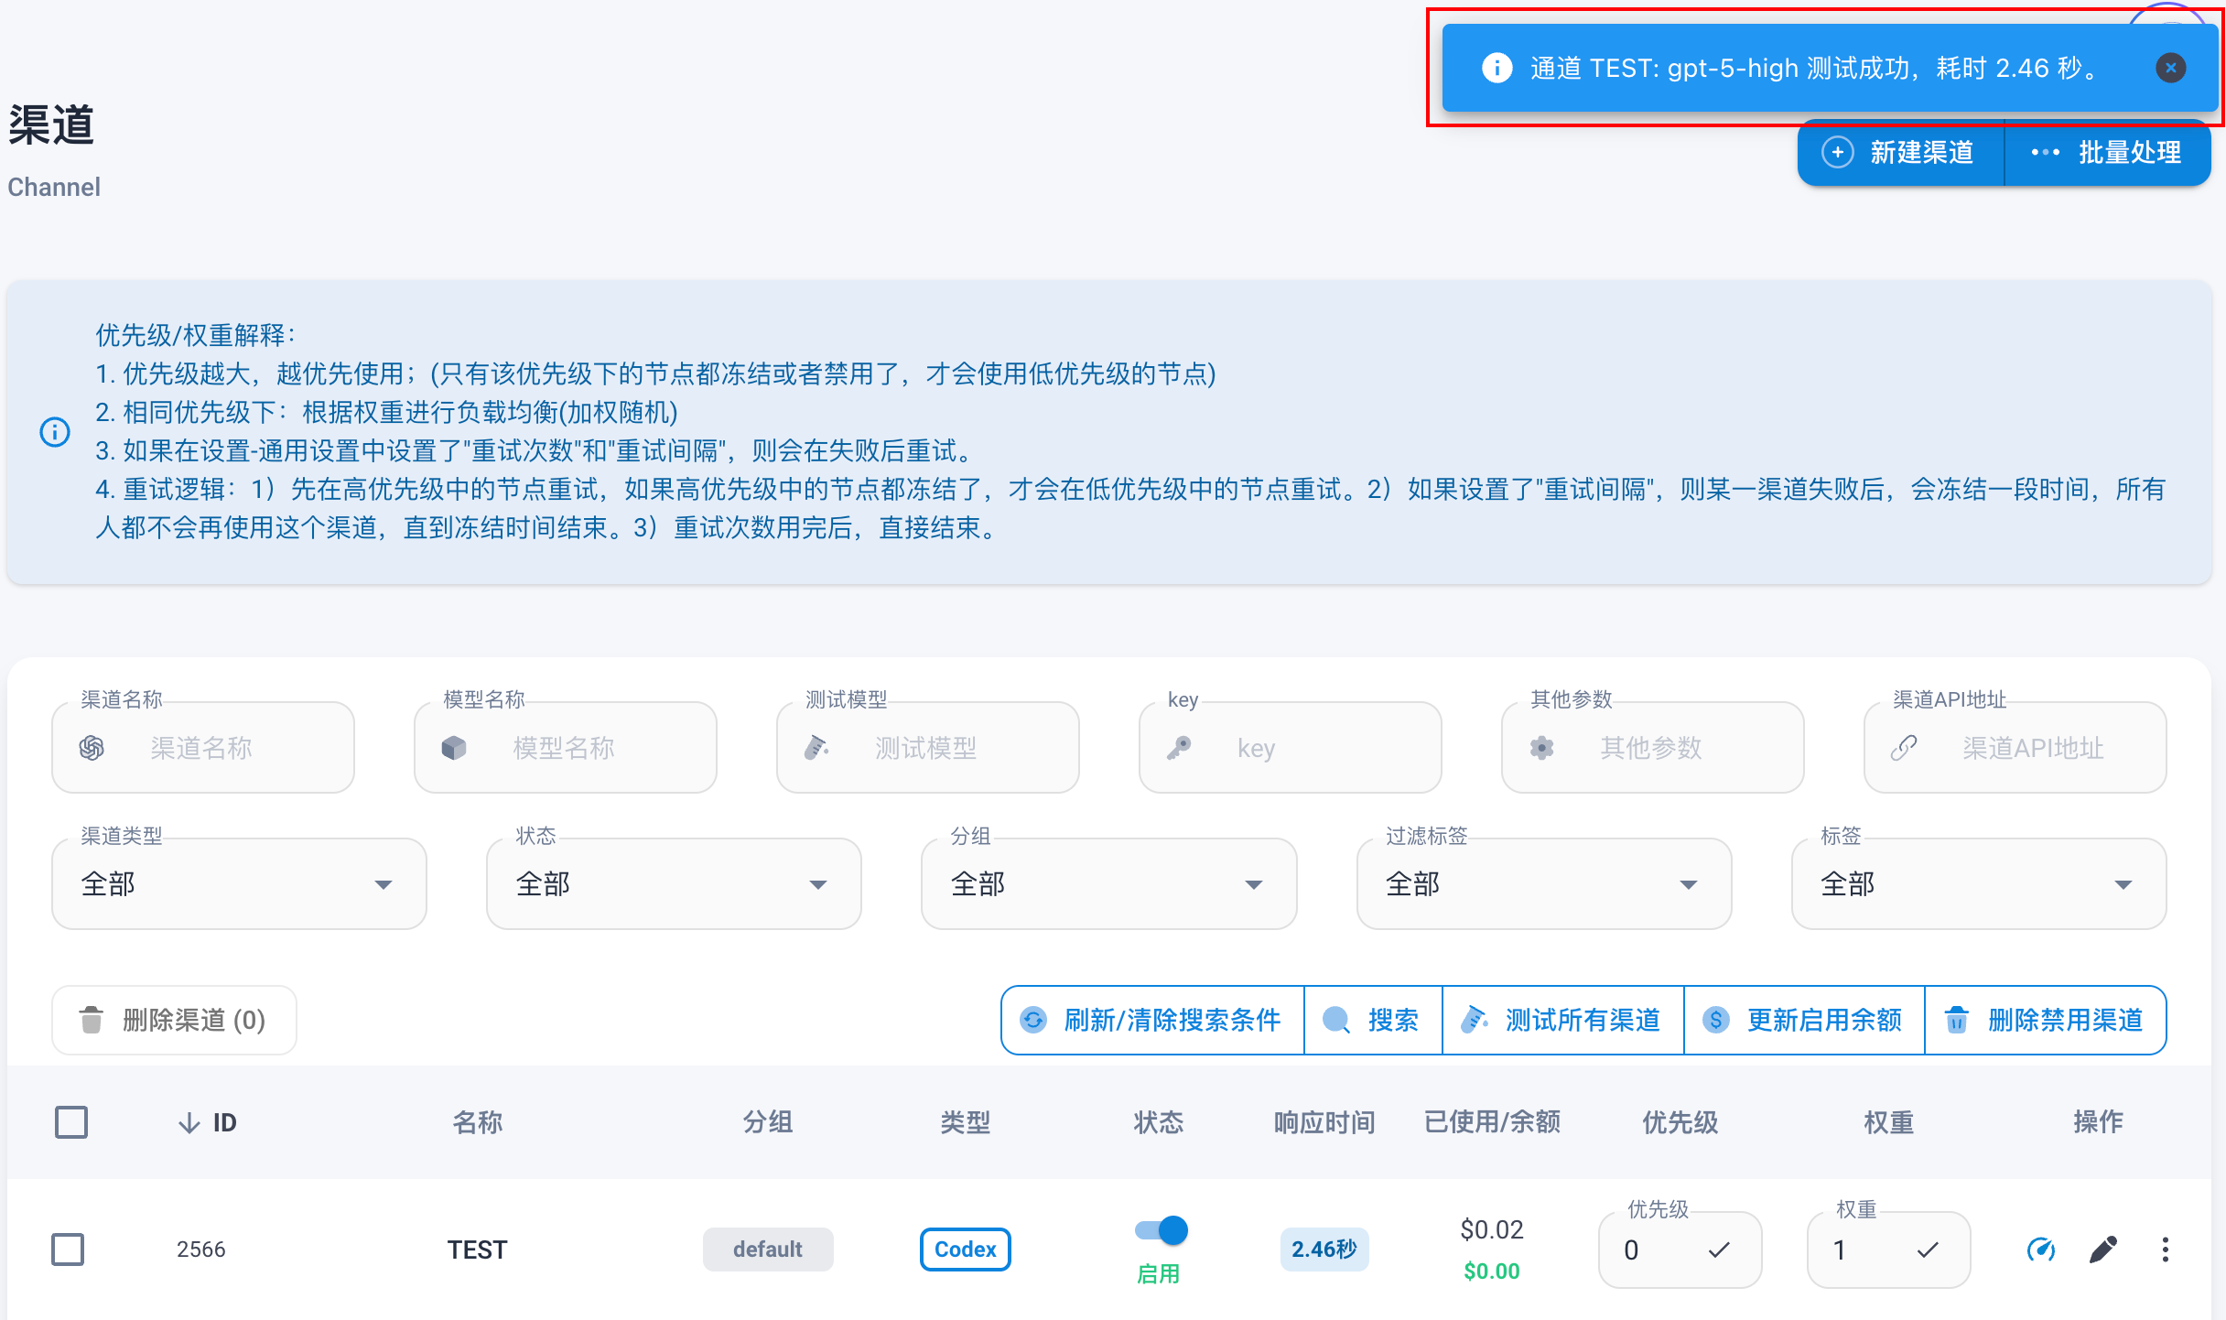Open the three-dot more menu for TEST
Screen dimensions: 2226x1320
point(2165,1250)
